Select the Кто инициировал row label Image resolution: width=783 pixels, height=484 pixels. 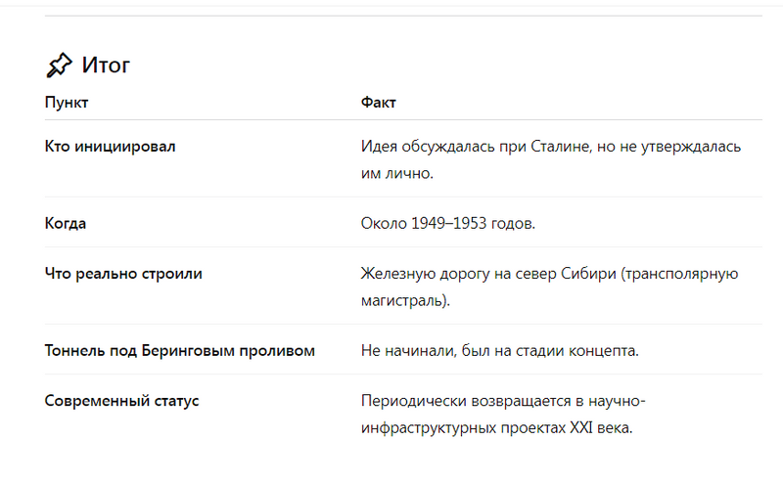coord(110,147)
